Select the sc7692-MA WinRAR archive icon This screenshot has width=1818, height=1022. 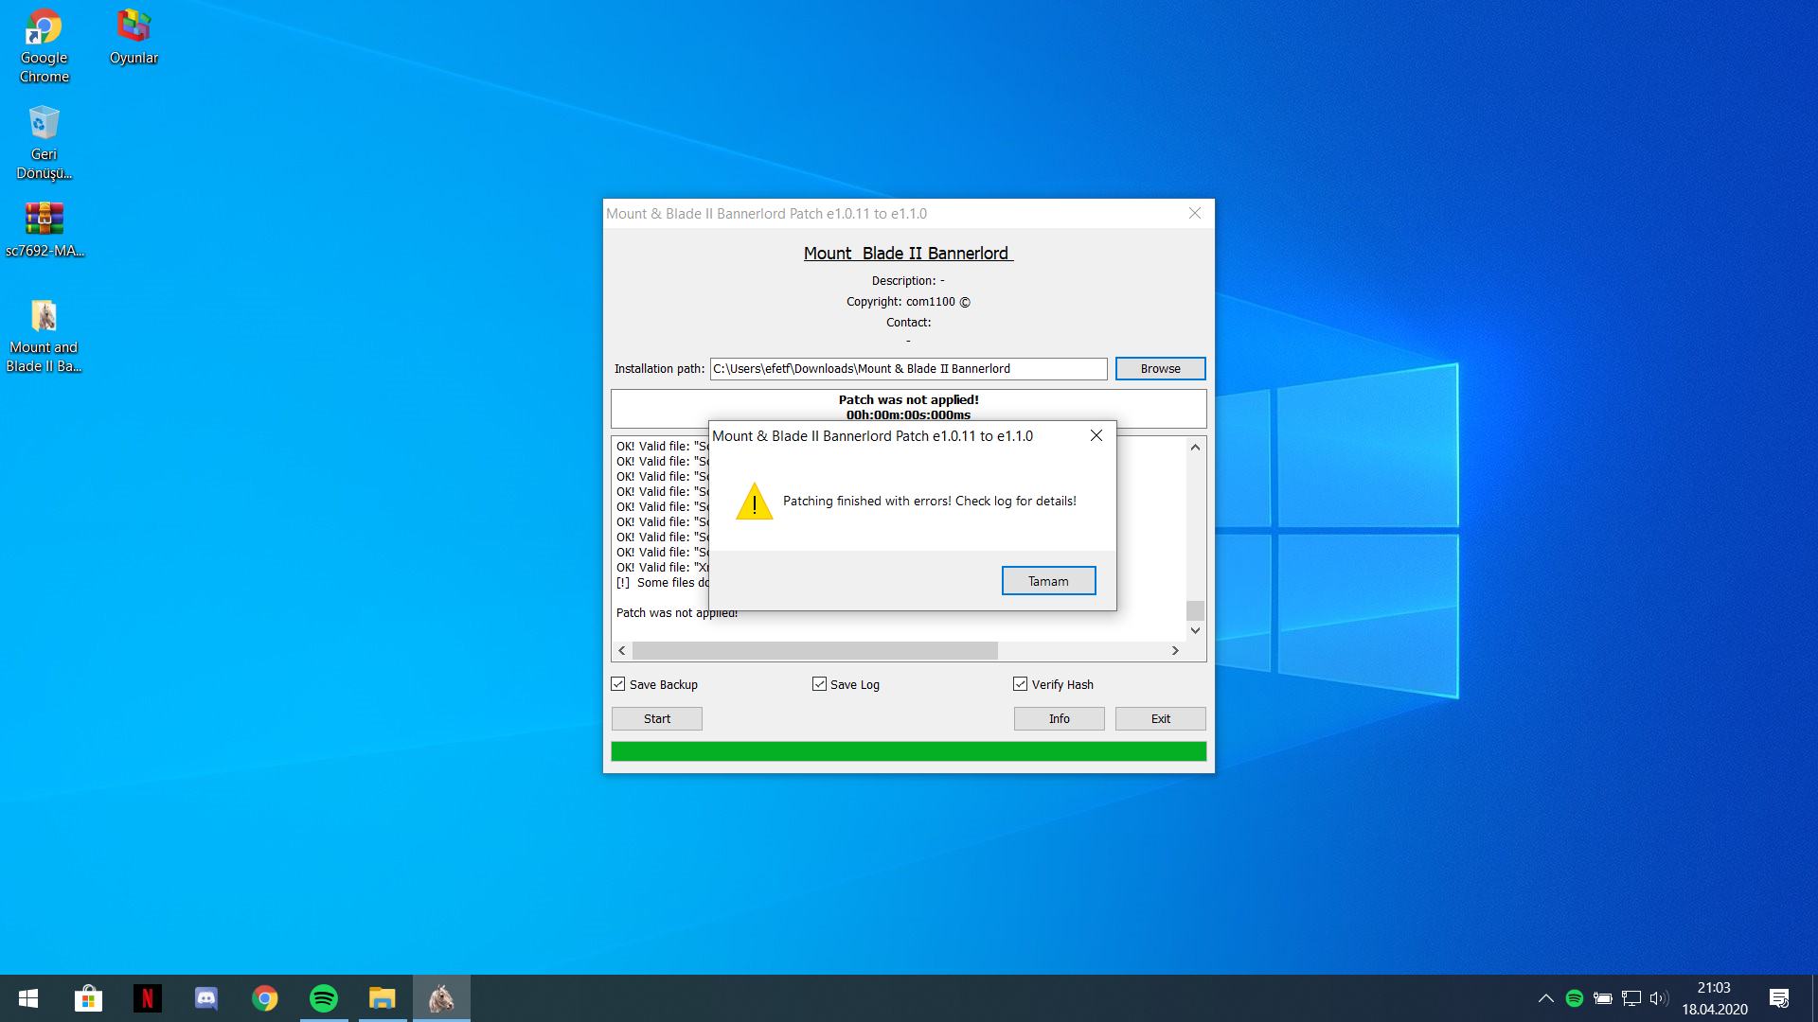tap(44, 230)
